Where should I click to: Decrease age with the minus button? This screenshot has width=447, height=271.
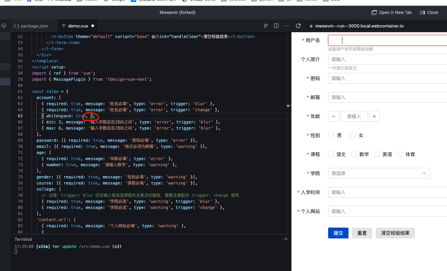coord(334,116)
